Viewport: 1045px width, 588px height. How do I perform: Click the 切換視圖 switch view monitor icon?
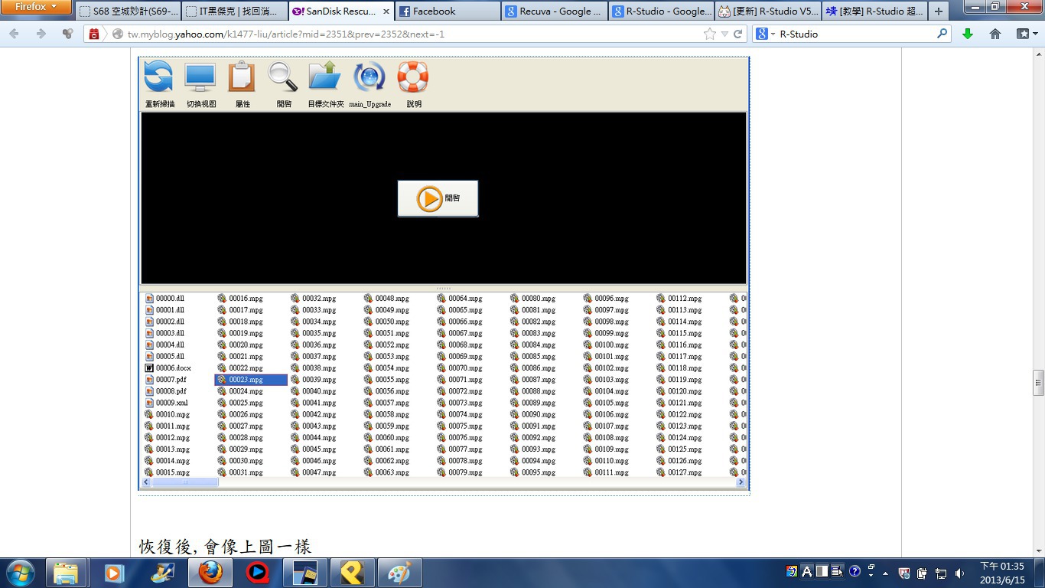pos(200,77)
